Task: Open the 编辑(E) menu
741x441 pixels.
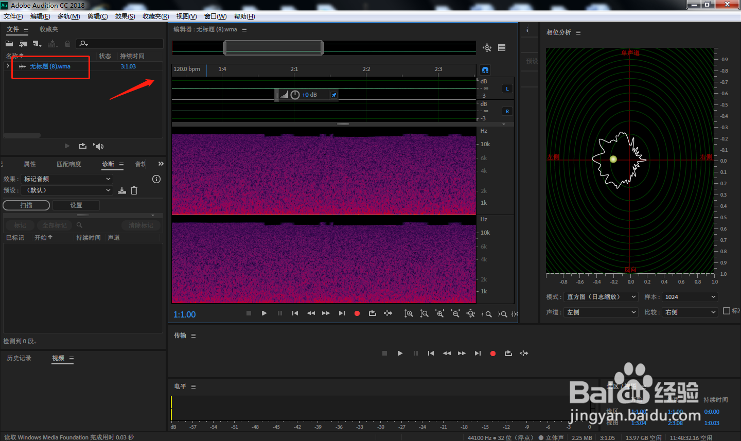Action: tap(40, 16)
